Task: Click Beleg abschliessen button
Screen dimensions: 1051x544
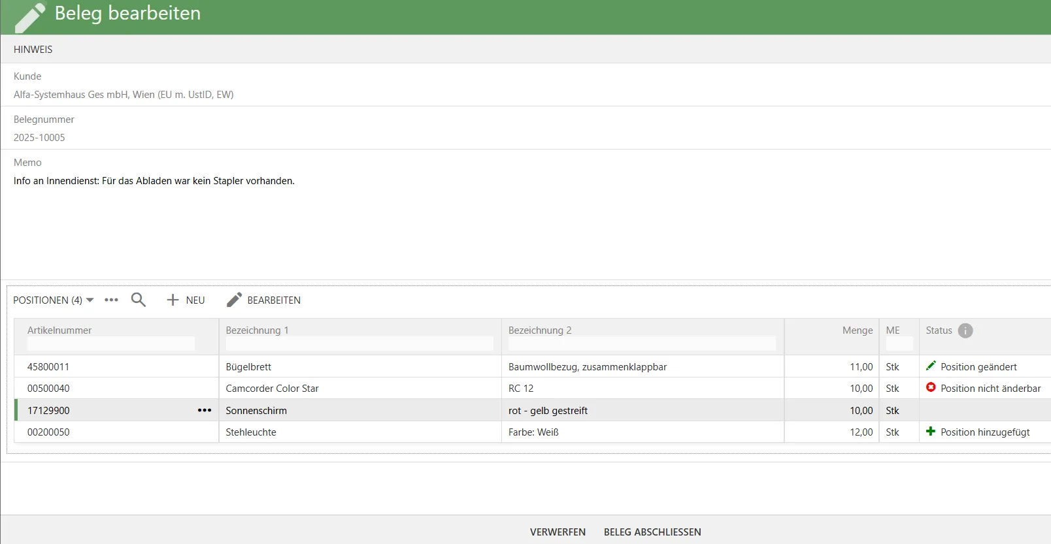Action: click(x=652, y=532)
